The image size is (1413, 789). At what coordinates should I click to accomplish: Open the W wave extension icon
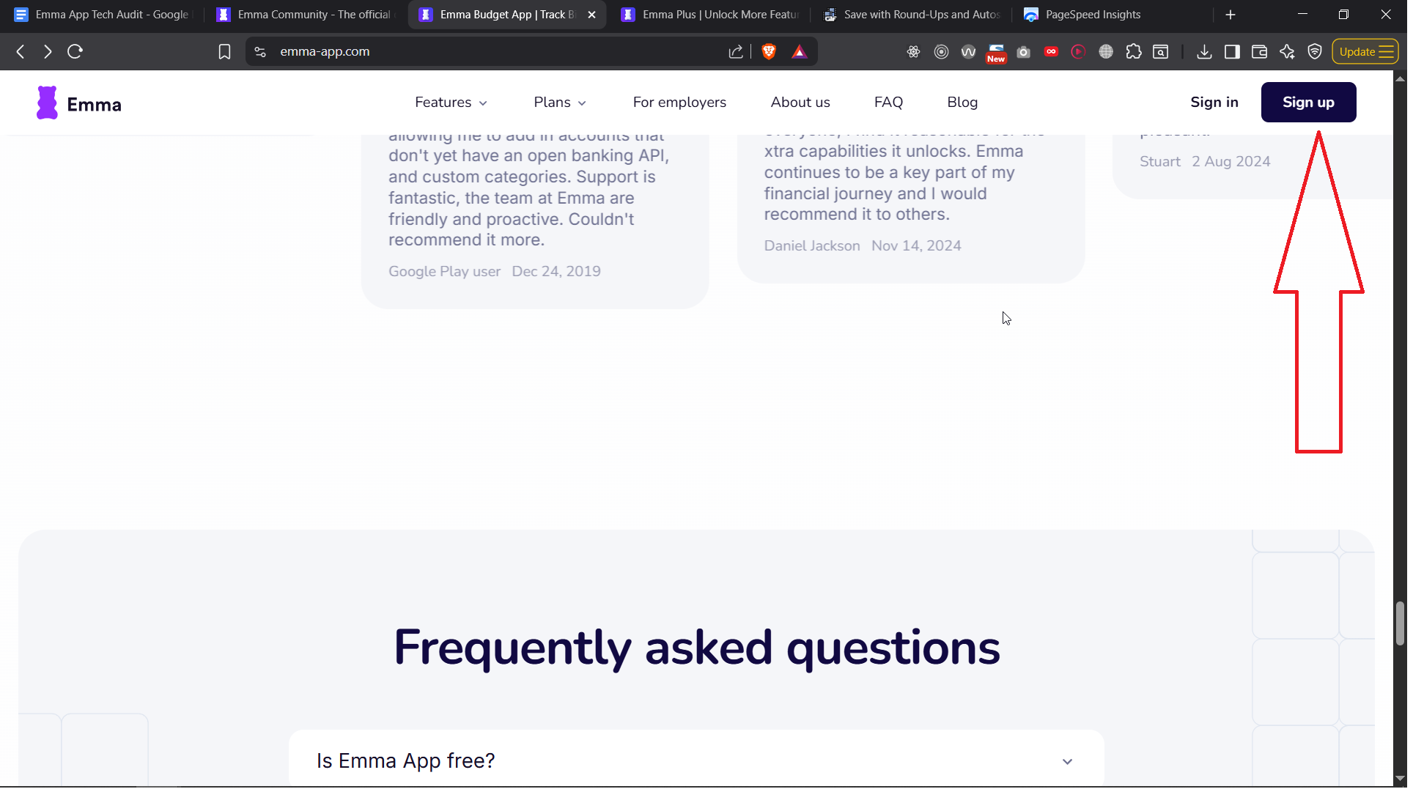click(x=968, y=51)
